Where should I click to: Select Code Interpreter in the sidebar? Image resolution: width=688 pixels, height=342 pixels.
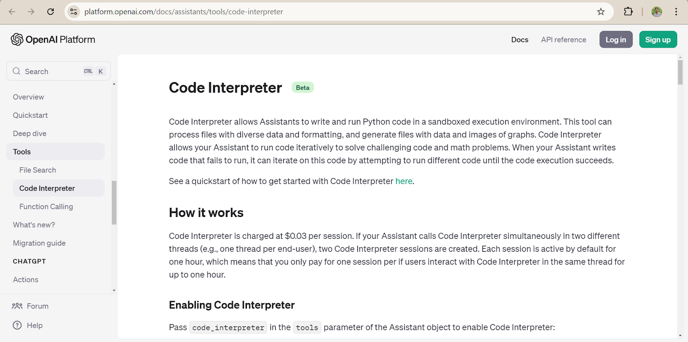click(58, 188)
